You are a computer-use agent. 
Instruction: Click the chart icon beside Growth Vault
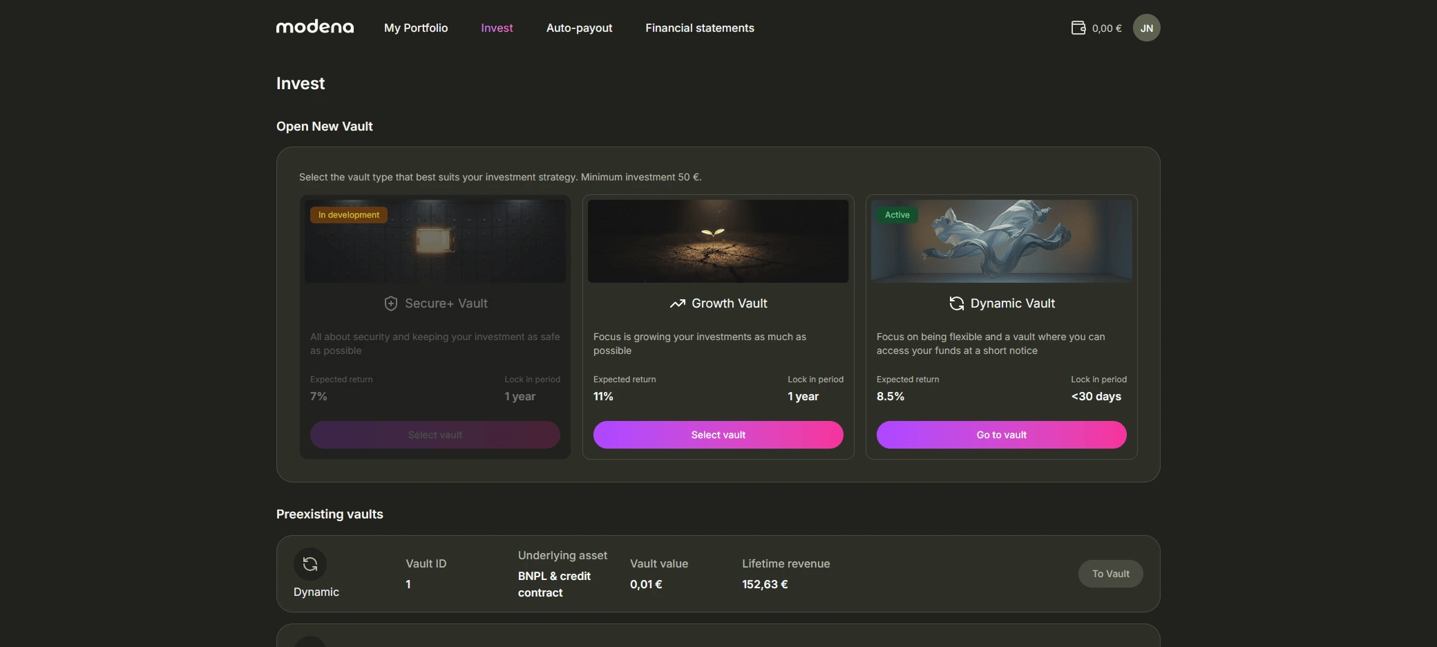(x=678, y=303)
